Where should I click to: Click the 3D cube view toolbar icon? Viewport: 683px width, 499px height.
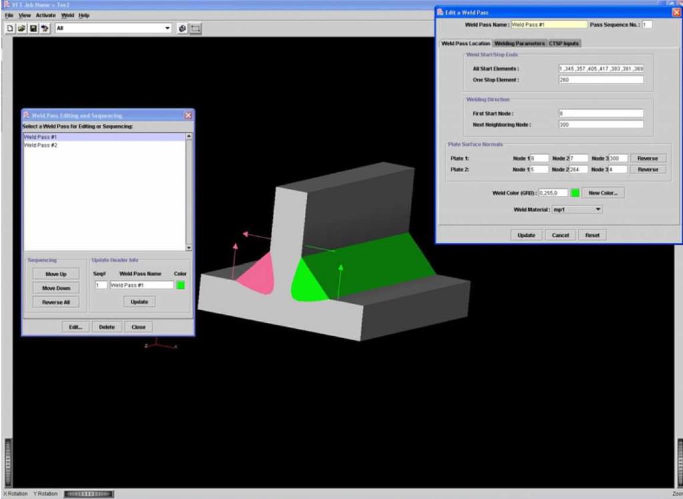point(183,29)
